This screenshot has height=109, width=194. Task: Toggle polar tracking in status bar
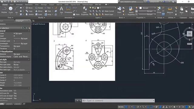point(138,107)
